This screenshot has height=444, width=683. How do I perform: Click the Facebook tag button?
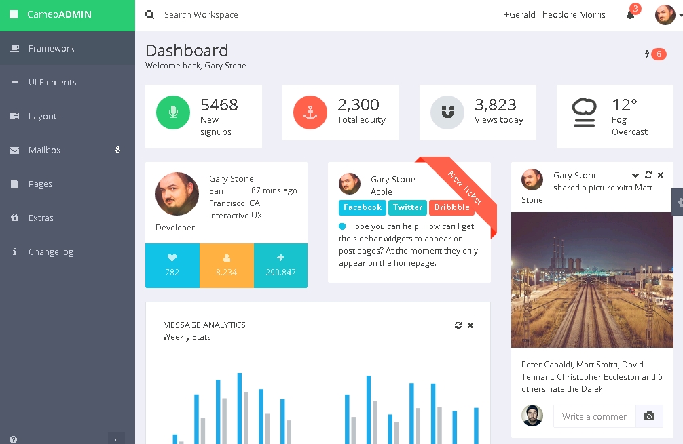(x=363, y=207)
